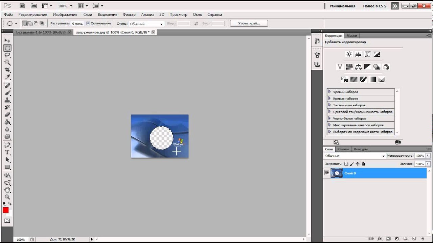Choose the Add to Selection mode button

[30, 23]
